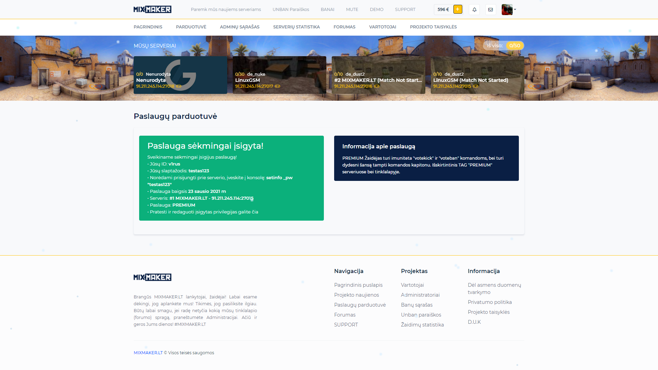This screenshot has width=658, height=370.
Task: Open SUPPORT in the top bar
Action: tap(405, 10)
